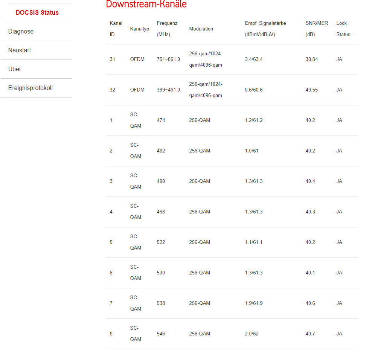Viewport: 375px width, 355px height.
Task: Select the 474 MHz frequency value
Action: [161, 120]
